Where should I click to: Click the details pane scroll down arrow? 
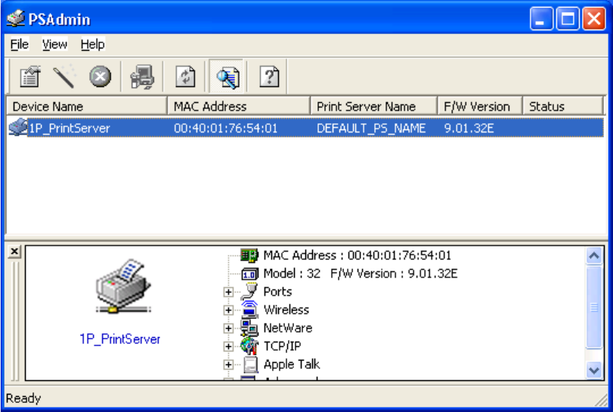[x=594, y=370]
